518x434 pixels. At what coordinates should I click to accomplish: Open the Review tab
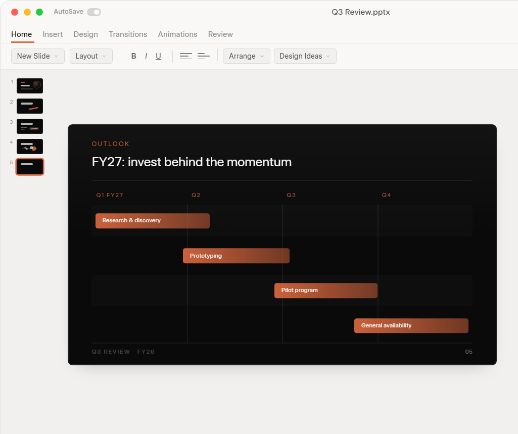220,34
